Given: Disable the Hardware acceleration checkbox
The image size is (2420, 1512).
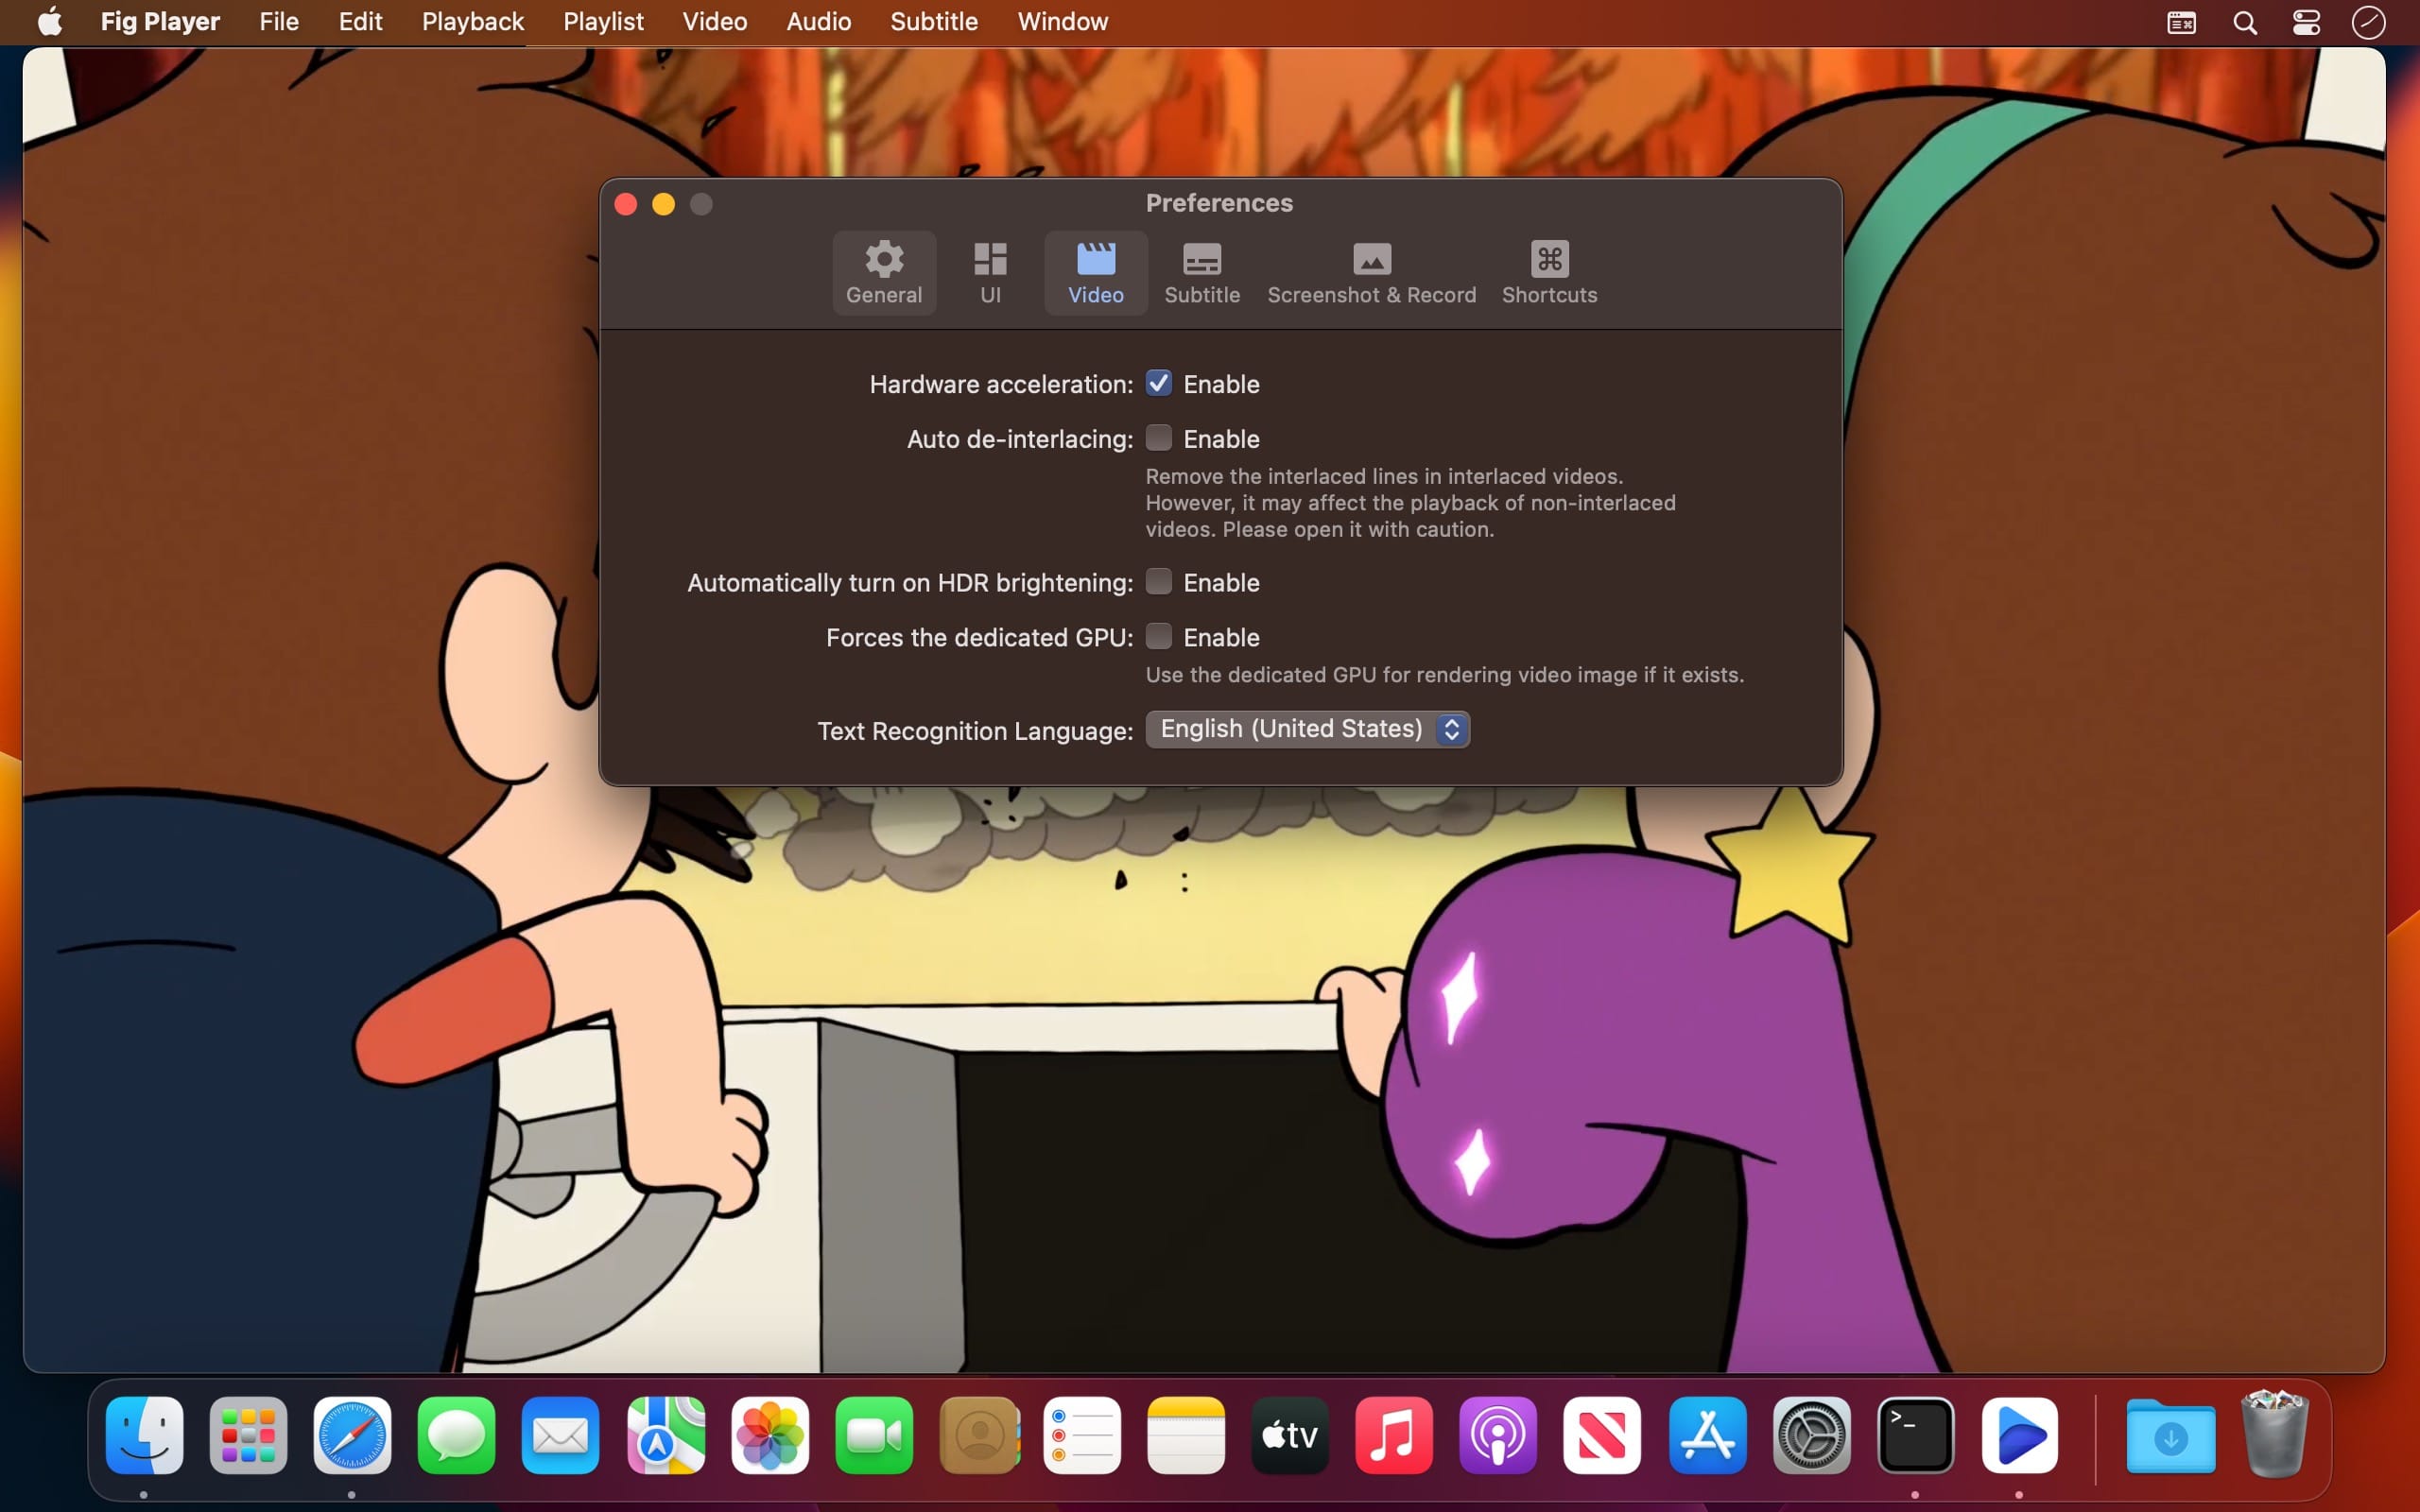Looking at the screenshot, I should pos(1158,383).
